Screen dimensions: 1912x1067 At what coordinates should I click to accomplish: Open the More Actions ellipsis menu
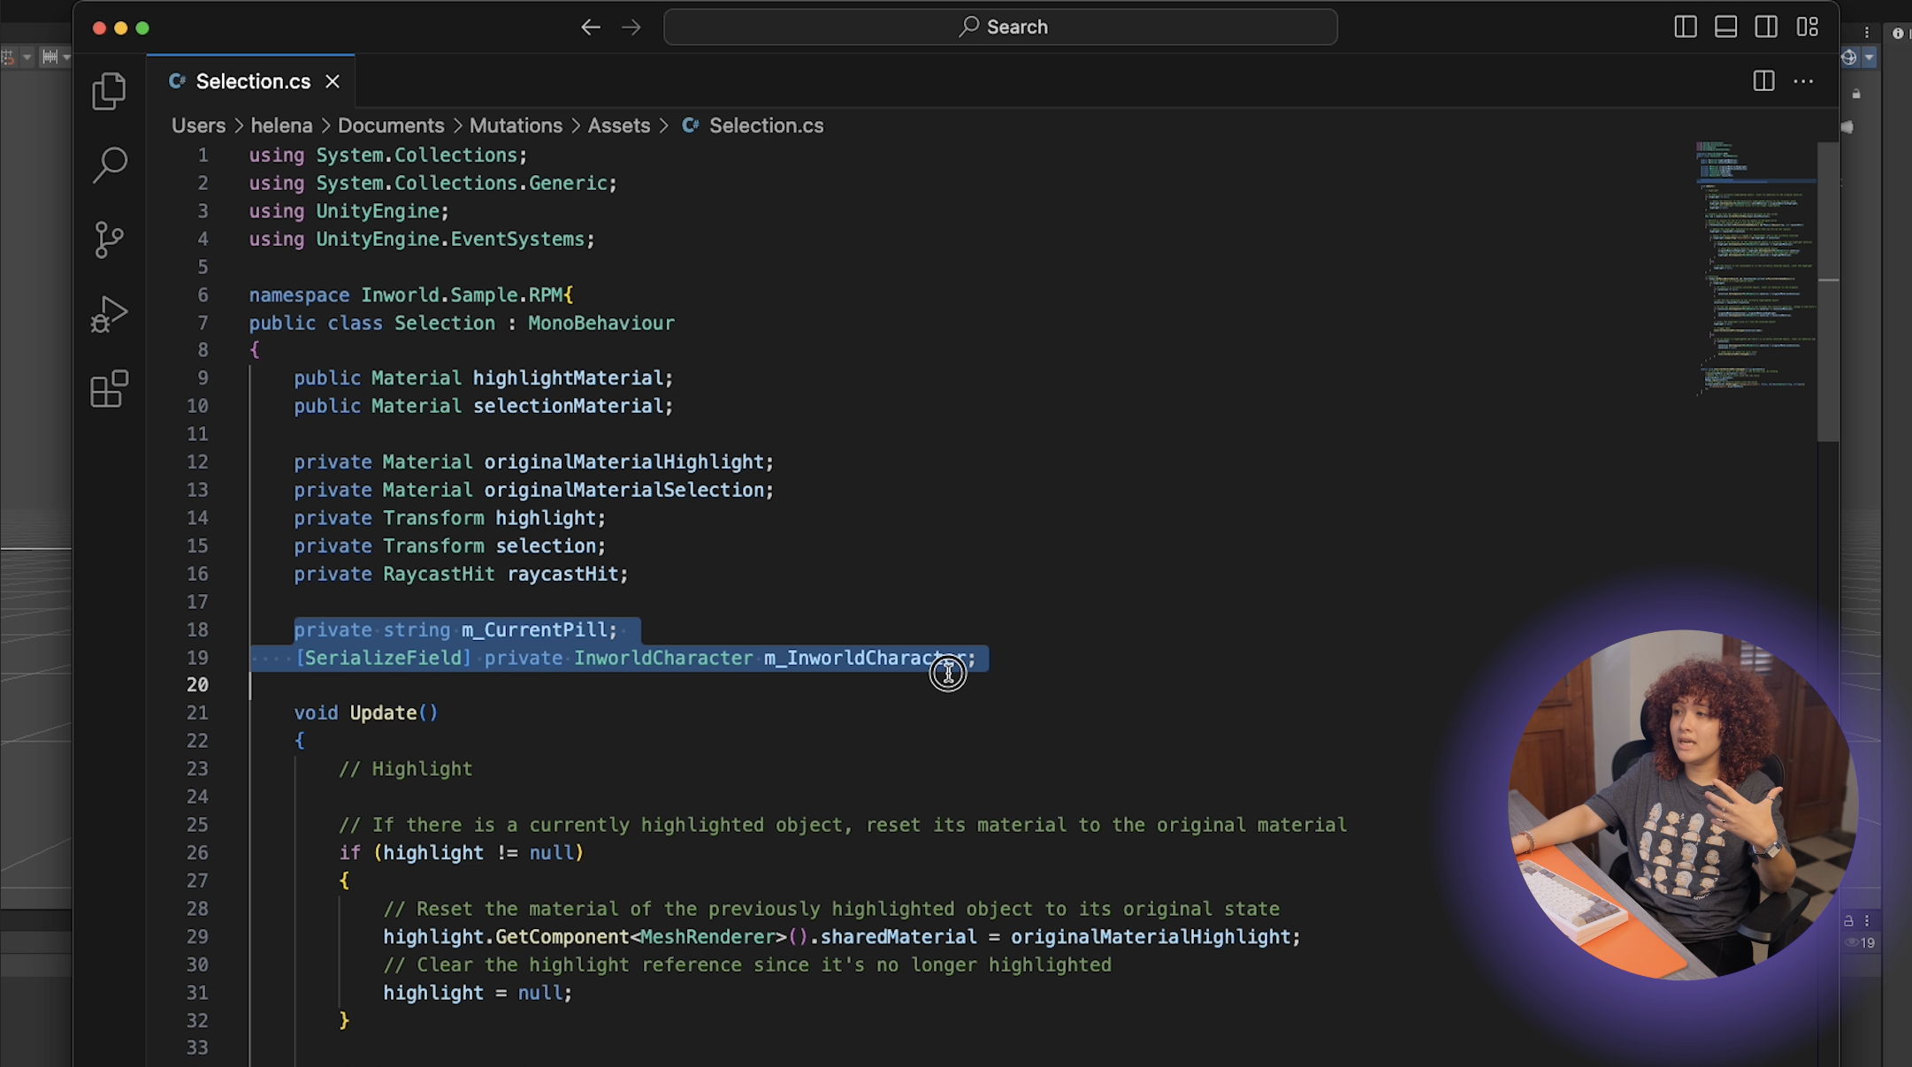(x=1803, y=80)
